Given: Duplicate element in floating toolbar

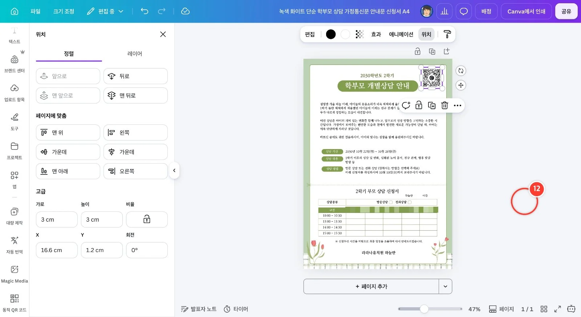Looking at the screenshot, I should [x=432, y=106].
